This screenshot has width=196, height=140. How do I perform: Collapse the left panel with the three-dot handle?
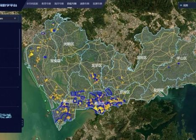(22, 123)
